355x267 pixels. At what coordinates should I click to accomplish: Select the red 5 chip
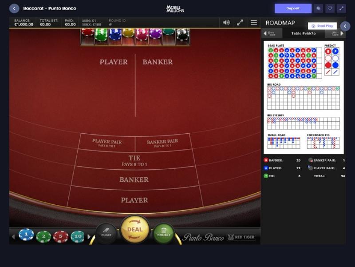[x=61, y=236]
